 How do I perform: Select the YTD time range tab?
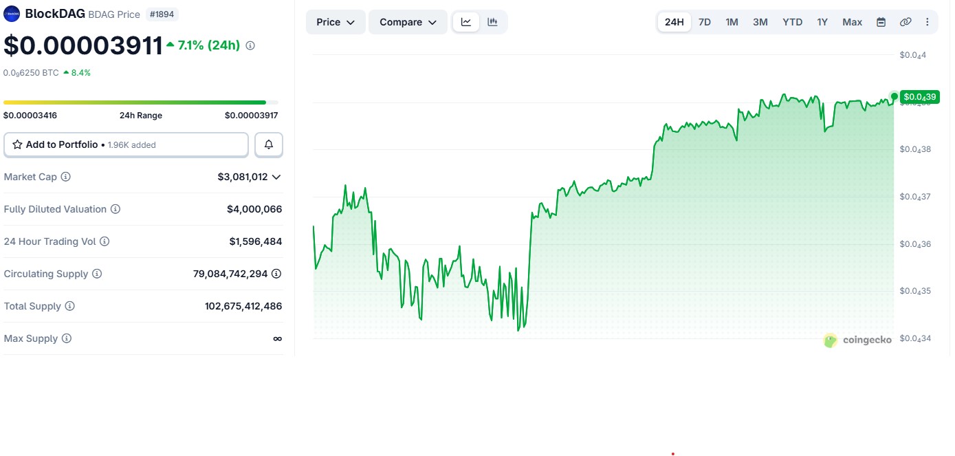(793, 22)
